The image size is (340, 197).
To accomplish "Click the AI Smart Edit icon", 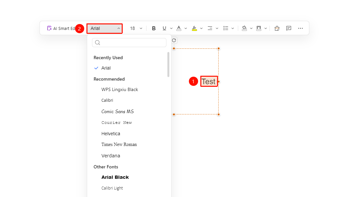I will [x=50, y=28].
